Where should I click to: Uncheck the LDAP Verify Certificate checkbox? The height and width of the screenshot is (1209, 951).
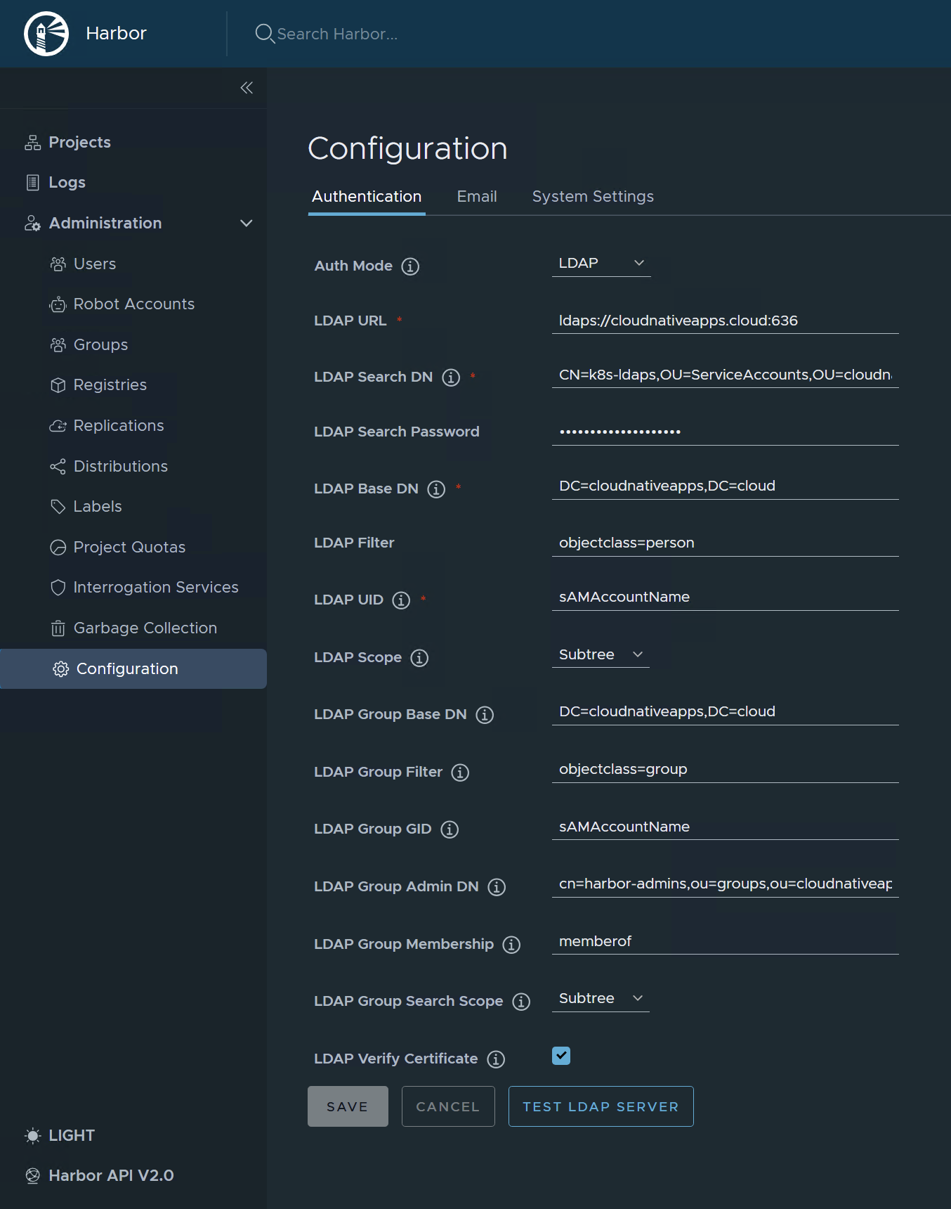tap(561, 1056)
